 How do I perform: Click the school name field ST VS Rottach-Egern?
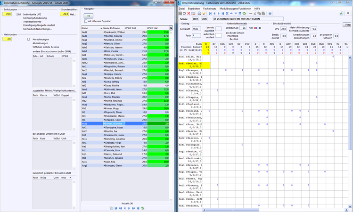point(248,19)
